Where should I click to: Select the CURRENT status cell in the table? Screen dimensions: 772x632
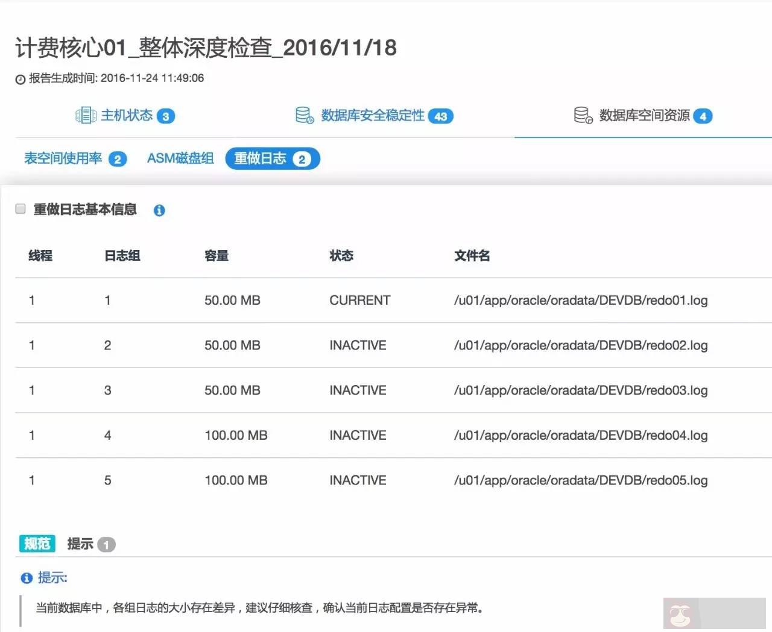click(x=359, y=300)
